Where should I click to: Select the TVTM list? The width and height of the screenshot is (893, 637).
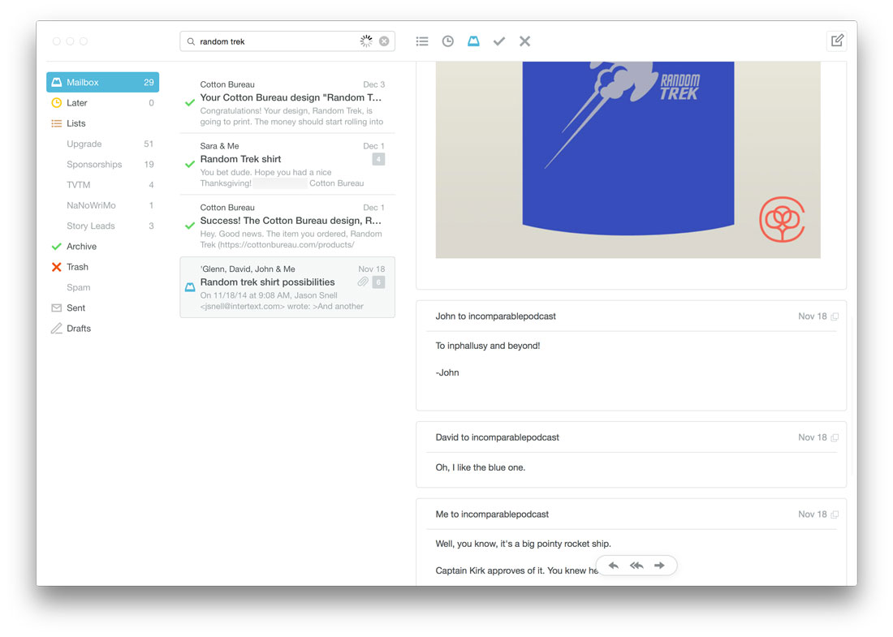(102, 184)
